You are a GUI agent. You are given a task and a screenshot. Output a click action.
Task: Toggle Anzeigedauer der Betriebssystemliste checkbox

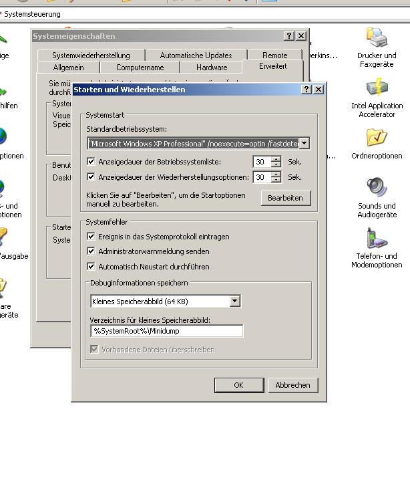[x=91, y=162]
